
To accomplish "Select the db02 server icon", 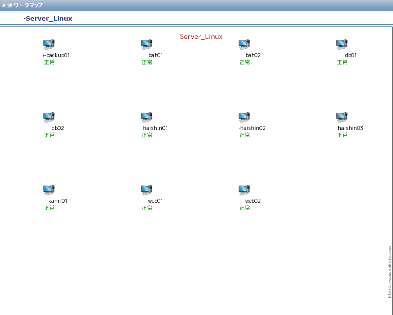I will pos(49,117).
